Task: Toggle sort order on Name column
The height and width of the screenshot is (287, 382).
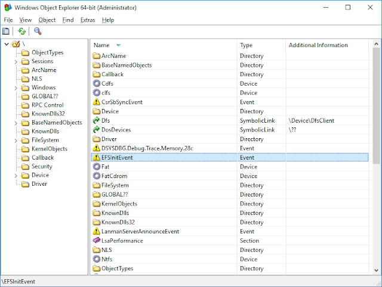Action: (164, 45)
